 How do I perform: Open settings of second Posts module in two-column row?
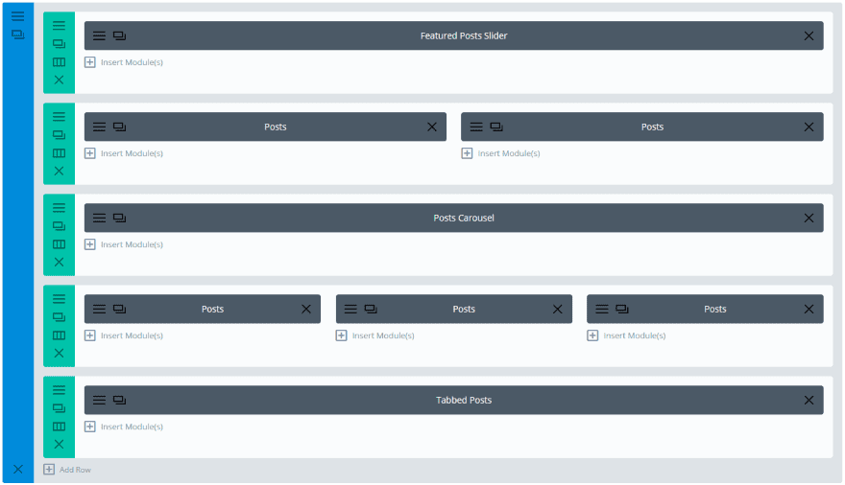(x=476, y=127)
